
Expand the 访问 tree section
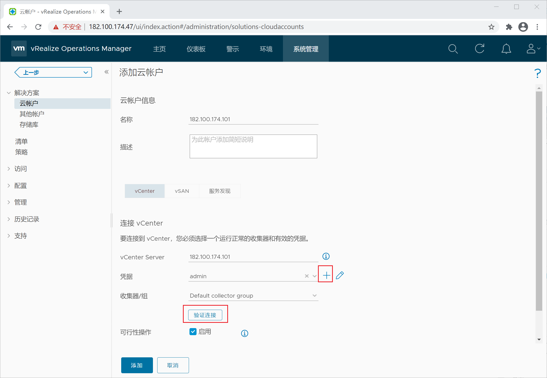coord(9,169)
